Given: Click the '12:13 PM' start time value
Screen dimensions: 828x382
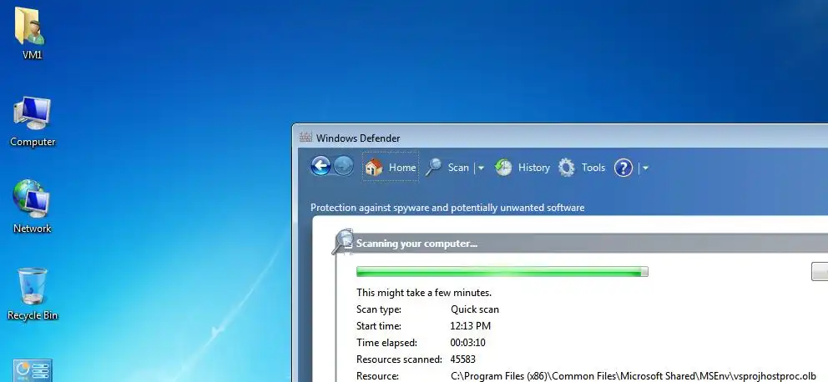Looking at the screenshot, I should [470, 326].
